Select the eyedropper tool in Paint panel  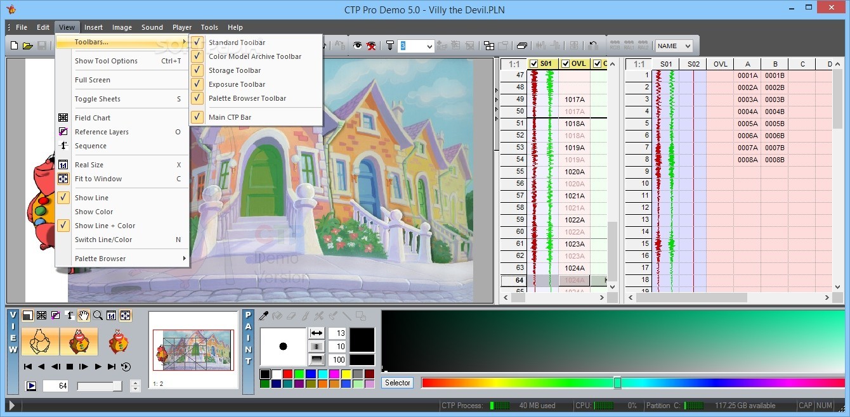point(265,315)
